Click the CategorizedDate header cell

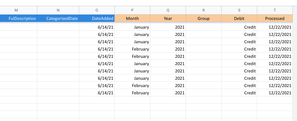pos(58,19)
